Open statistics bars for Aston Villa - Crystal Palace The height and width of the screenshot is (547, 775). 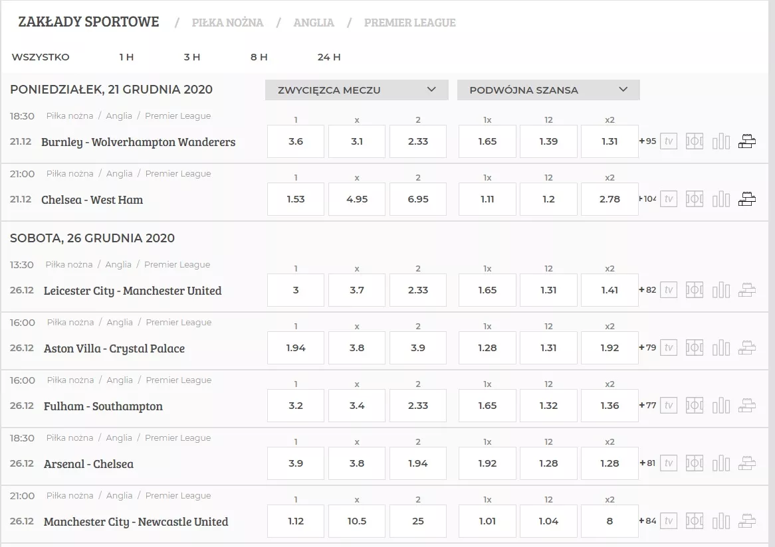721,348
